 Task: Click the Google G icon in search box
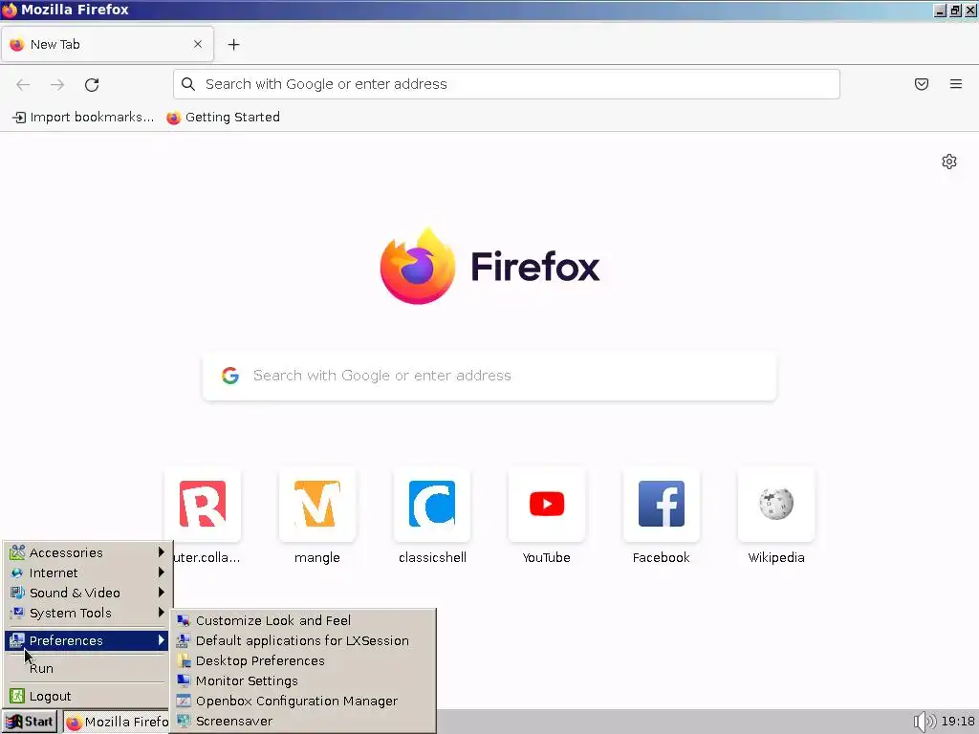(230, 375)
